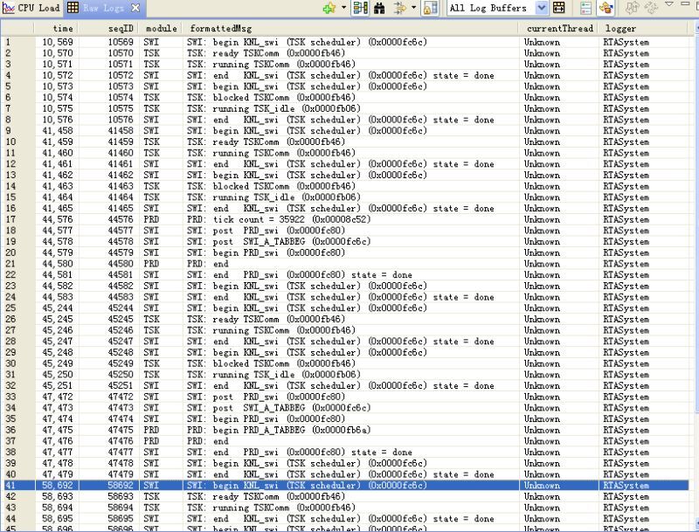Select 'running TSKComm' message in row 43
The width and height of the screenshot is (699, 532).
click(x=271, y=508)
